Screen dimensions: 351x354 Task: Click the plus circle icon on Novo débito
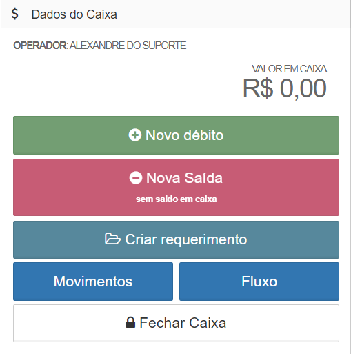click(135, 135)
